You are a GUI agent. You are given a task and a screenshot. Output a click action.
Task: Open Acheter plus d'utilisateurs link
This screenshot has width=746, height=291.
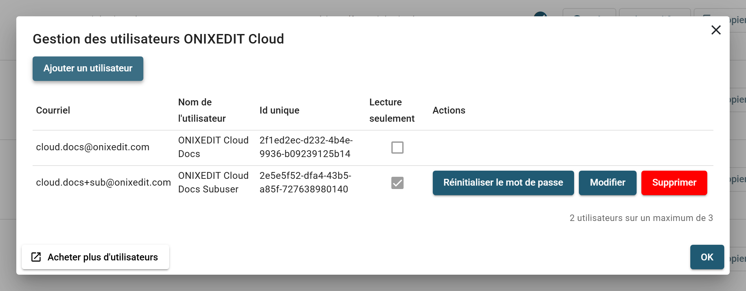pos(95,257)
